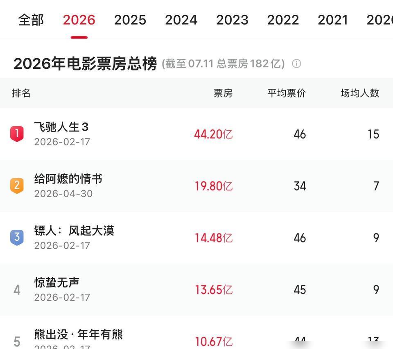Select the 2026 year tab
The height and width of the screenshot is (349, 393).
[79, 20]
